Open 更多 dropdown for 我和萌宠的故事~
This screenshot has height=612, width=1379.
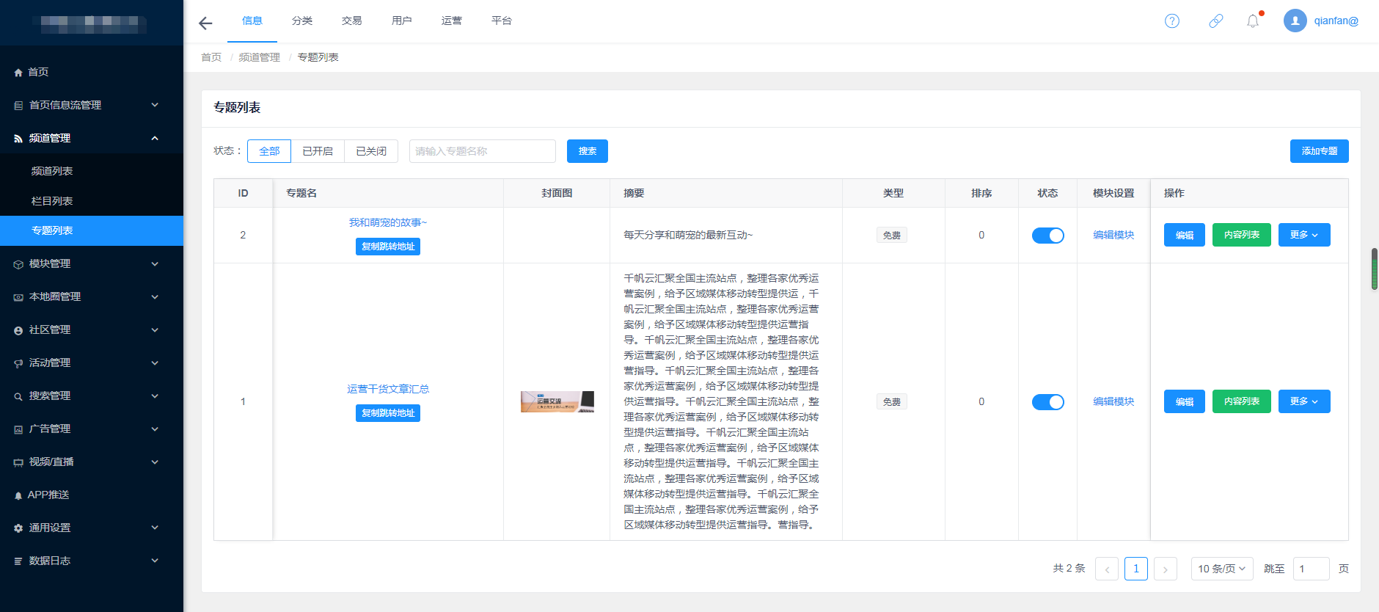(x=1304, y=235)
